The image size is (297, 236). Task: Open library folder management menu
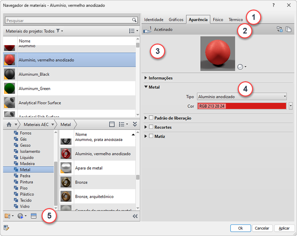(x=9, y=216)
